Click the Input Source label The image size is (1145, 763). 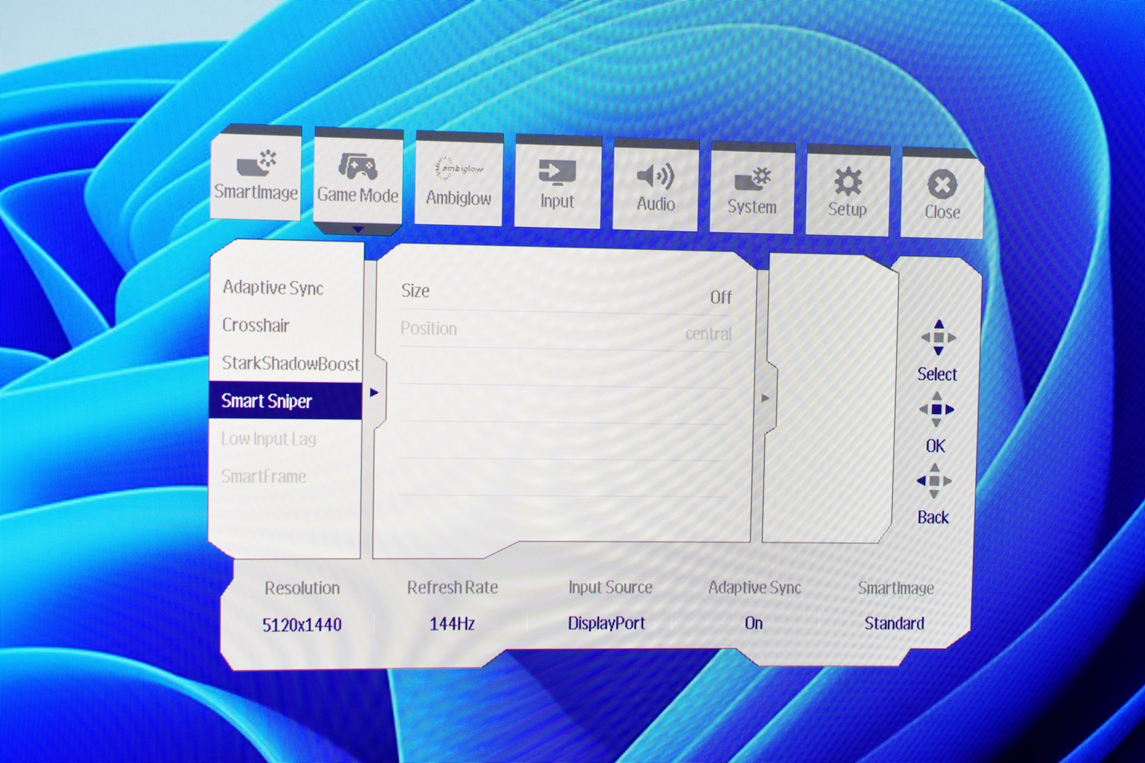[x=611, y=587]
